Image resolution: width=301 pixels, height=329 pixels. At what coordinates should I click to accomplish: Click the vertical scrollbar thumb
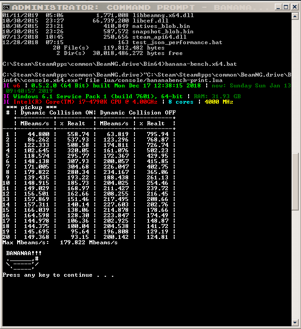(295, 182)
